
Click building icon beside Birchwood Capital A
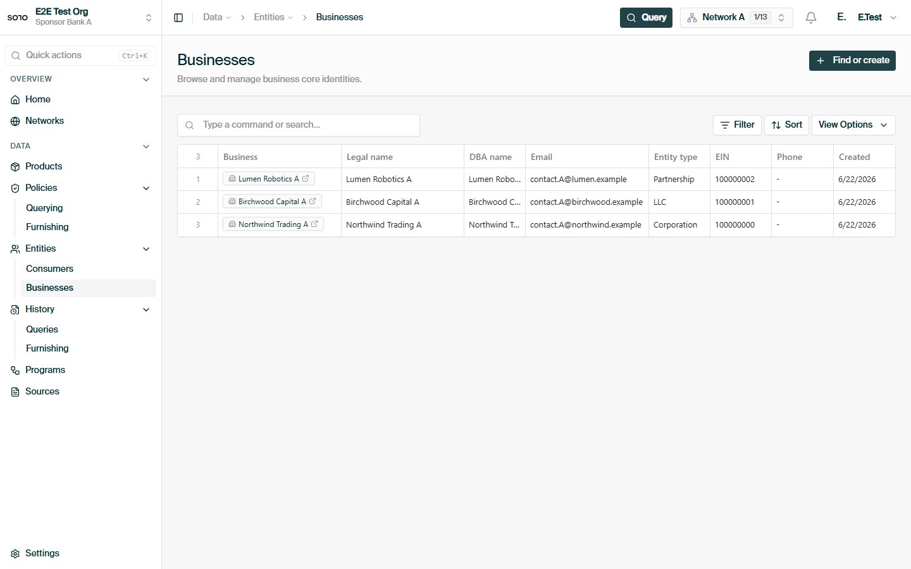(x=232, y=202)
